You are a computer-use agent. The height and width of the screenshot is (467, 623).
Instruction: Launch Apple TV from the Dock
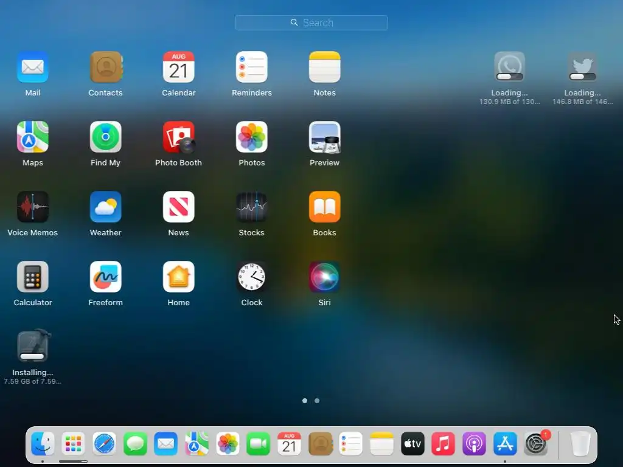click(412, 443)
